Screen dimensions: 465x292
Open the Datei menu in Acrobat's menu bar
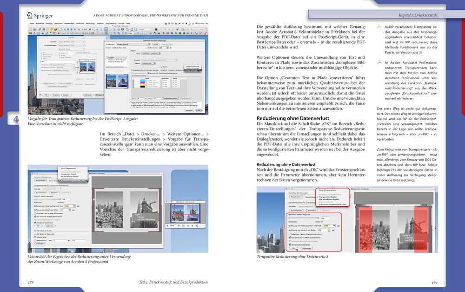(32, 23)
